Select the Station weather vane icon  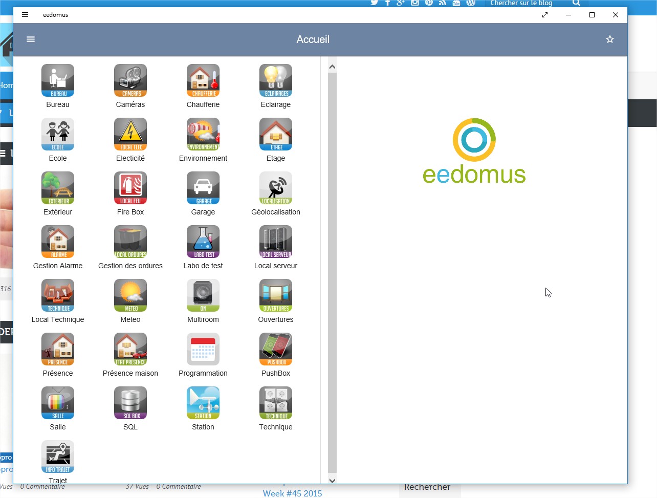pos(203,403)
